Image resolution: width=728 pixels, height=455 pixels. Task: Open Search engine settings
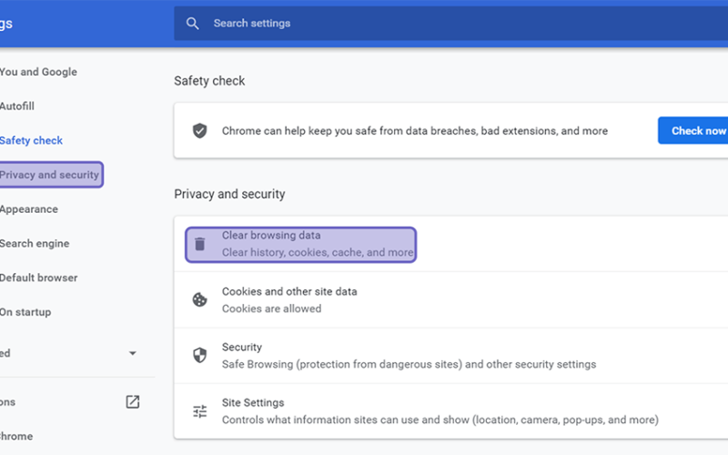(x=35, y=244)
